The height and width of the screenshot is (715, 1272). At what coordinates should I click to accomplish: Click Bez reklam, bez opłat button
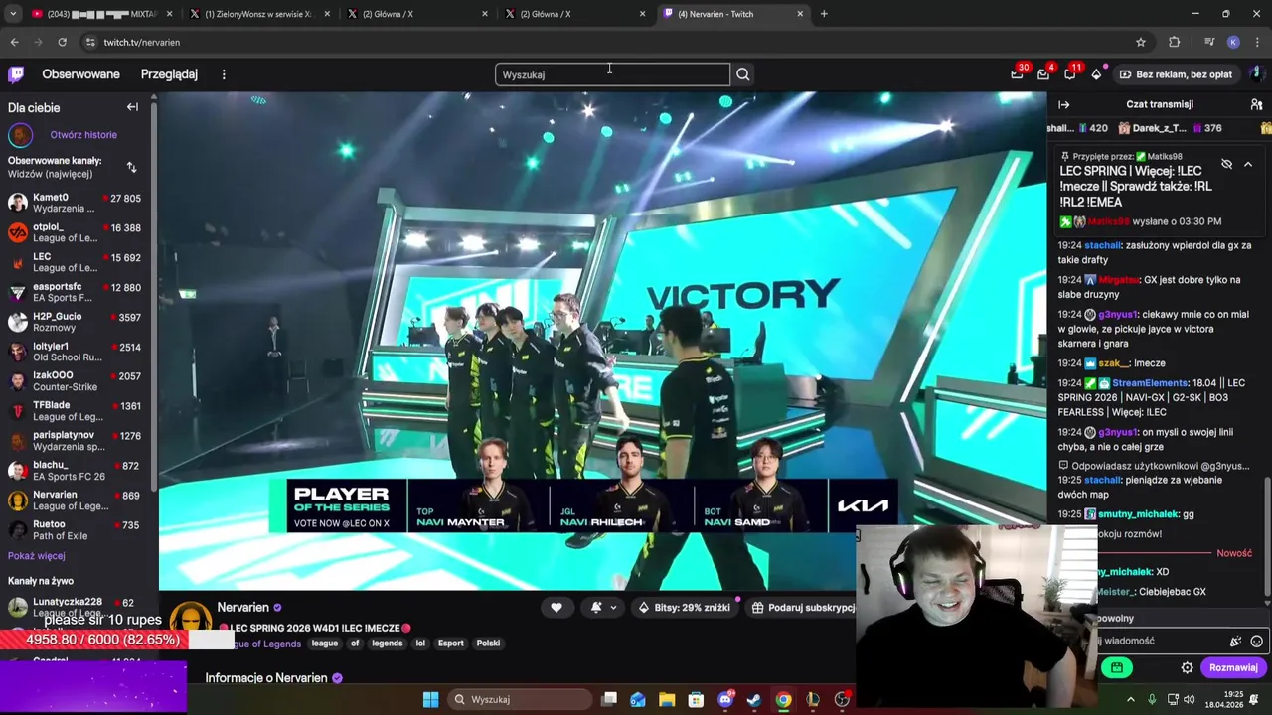pos(1176,74)
